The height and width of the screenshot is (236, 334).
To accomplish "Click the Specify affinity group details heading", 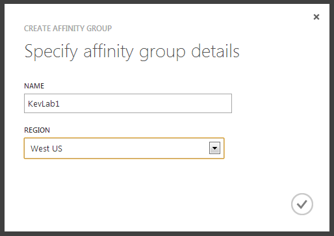I will 132,51.
